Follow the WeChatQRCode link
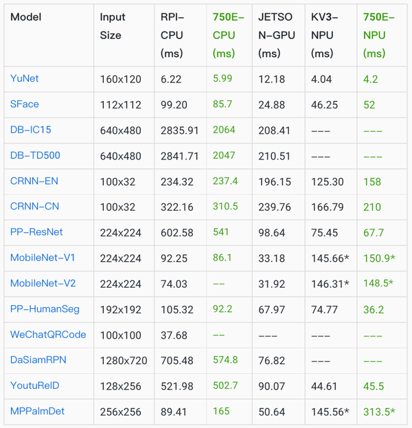This screenshot has width=412, height=428. point(48,335)
